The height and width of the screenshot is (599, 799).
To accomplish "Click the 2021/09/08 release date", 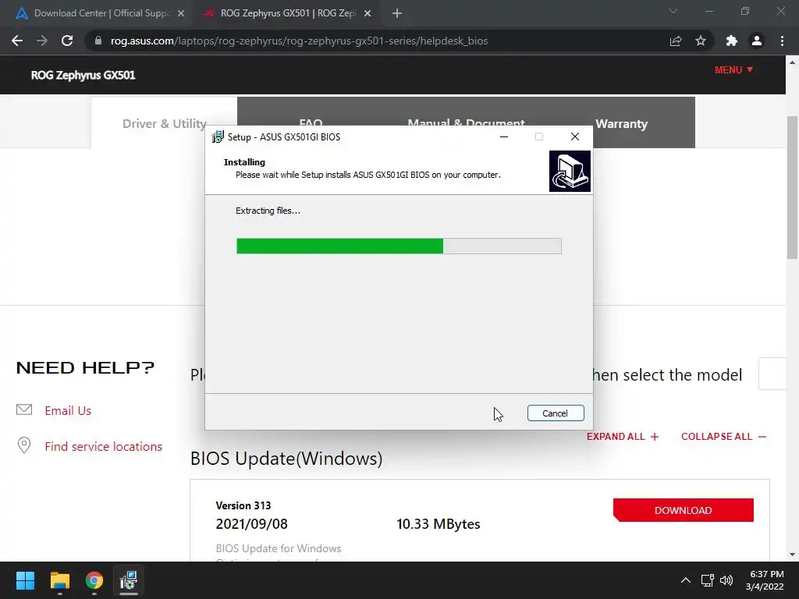I will [x=252, y=523].
